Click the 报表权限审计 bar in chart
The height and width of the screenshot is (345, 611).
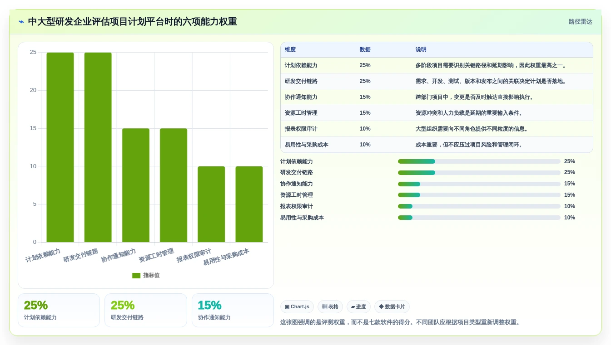tap(211, 204)
